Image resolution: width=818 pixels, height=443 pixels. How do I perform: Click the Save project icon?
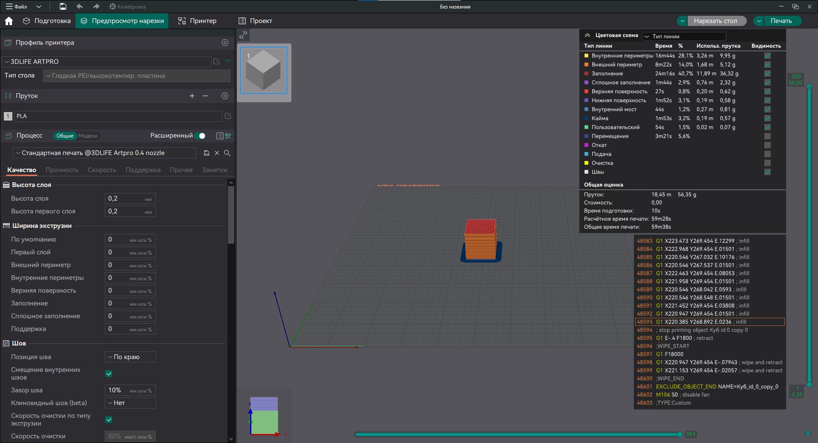tap(63, 6)
